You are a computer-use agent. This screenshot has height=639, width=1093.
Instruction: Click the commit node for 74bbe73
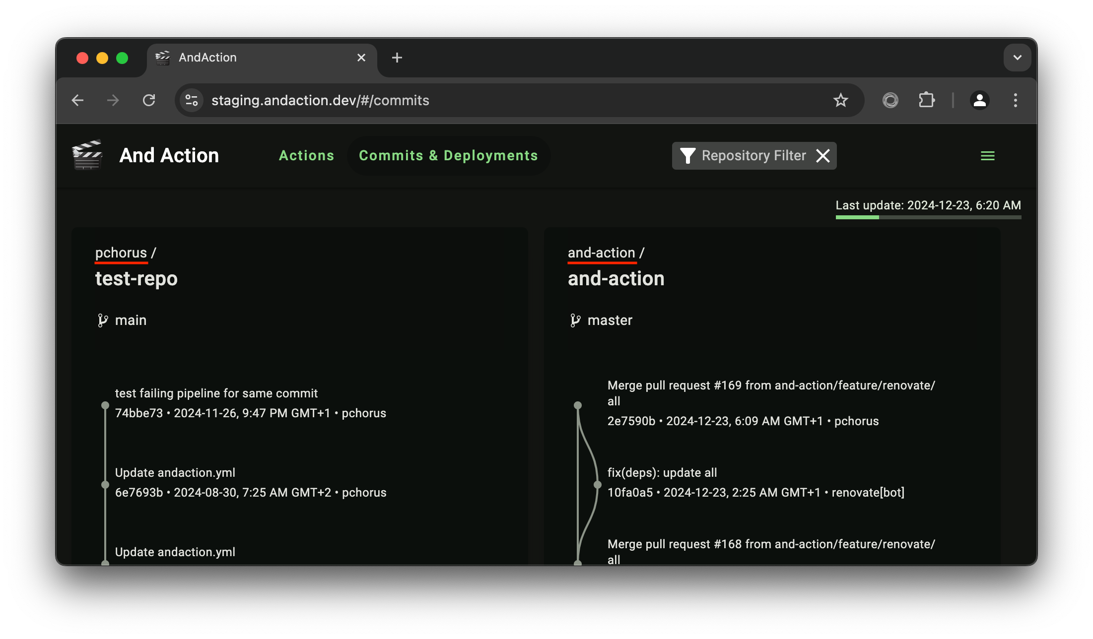point(105,404)
